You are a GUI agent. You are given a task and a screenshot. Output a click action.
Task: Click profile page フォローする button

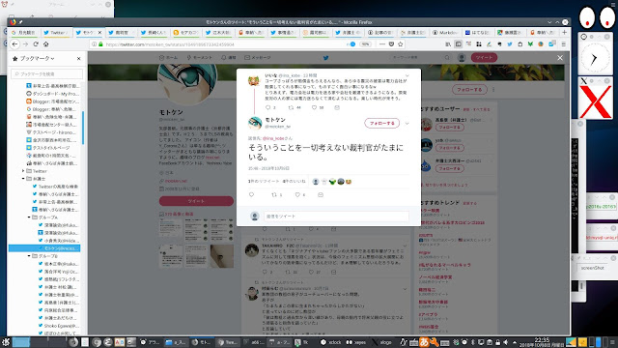pos(469,90)
